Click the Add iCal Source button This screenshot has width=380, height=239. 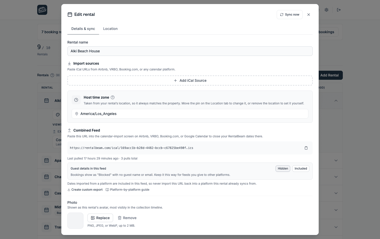[x=190, y=81]
